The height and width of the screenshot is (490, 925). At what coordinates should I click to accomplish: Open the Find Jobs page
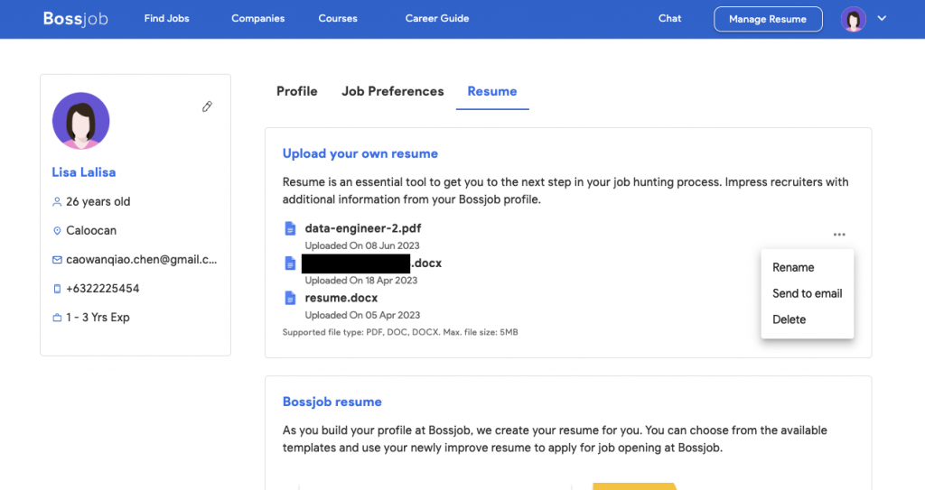(166, 18)
